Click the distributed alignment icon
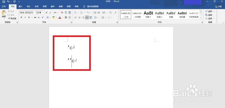This screenshot has height=108, width=225. (x=91, y=17)
